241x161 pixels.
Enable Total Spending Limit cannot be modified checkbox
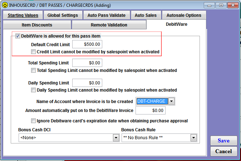[x=33, y=70]
